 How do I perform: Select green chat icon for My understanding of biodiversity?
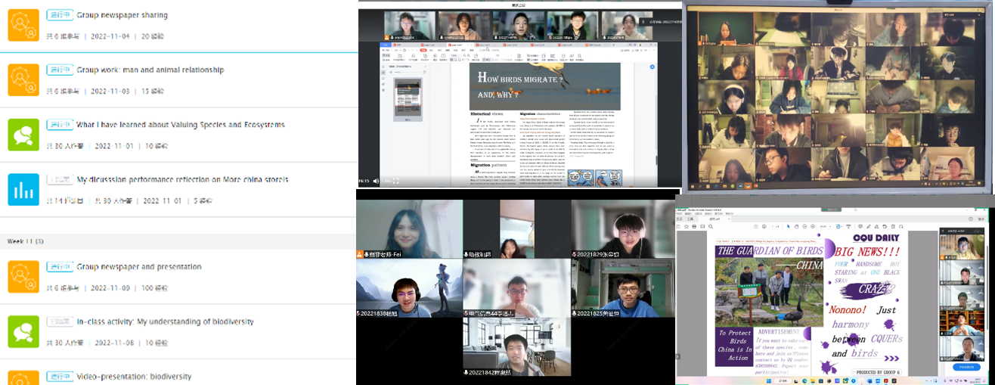pyautogui.click(x=23, y=331)
